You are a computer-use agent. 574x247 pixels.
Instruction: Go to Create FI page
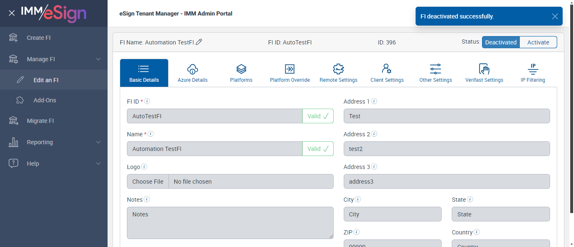point(39,38)
